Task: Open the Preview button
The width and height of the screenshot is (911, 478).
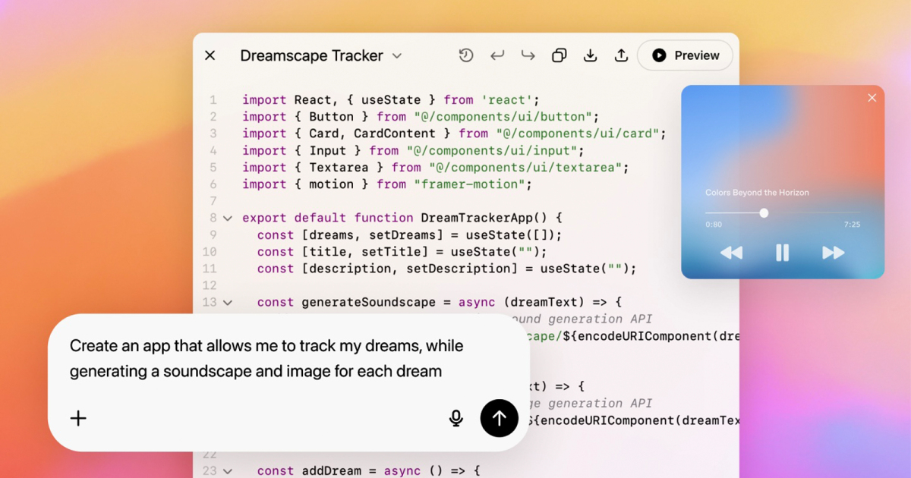Action: click(685, 55)
